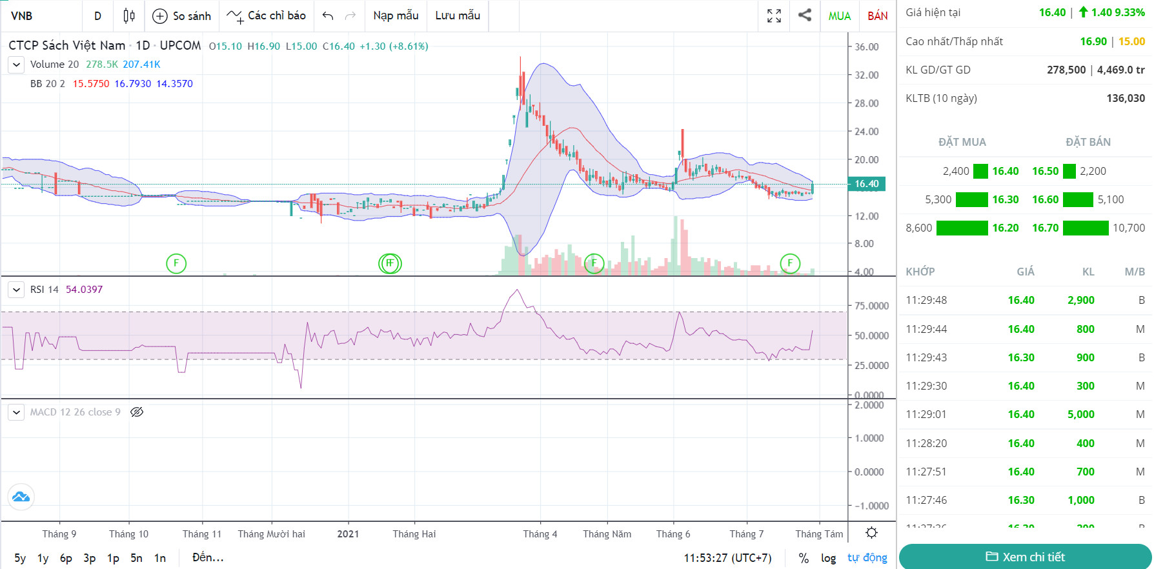Enter fullscreen chart mode
Viewport: 1154px width, 569px height.
(774, 16)
